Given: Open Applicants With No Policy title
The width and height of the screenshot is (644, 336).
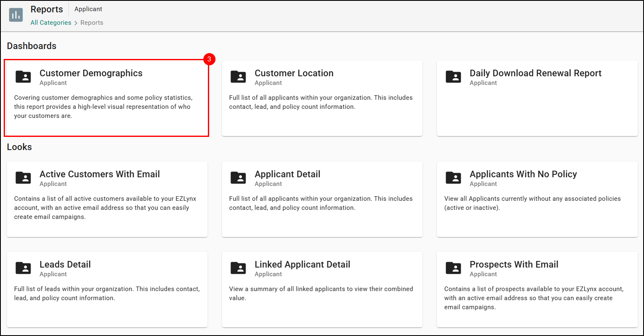Looking at the screenshot, I should 523,174.
